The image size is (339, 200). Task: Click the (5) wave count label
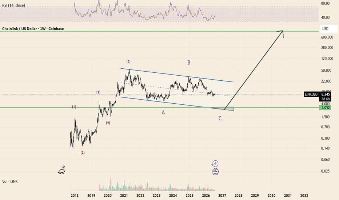click(128, 61)
